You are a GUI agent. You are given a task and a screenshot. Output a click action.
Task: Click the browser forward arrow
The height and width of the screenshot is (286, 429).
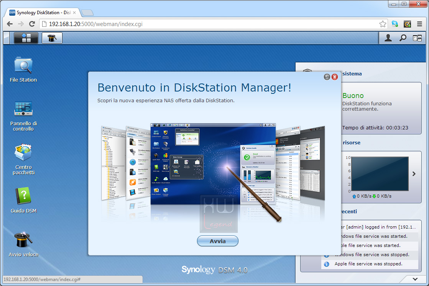click(x=21, y=24)
